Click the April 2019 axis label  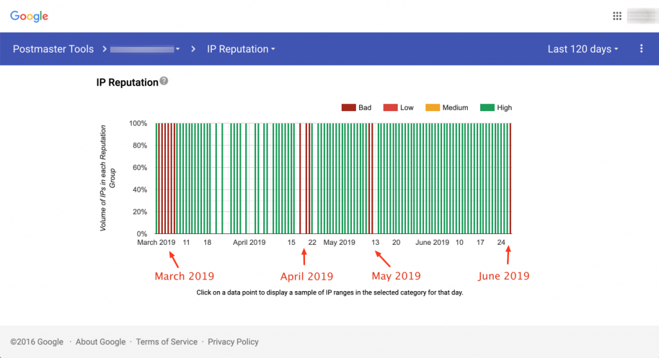[249, 242]
